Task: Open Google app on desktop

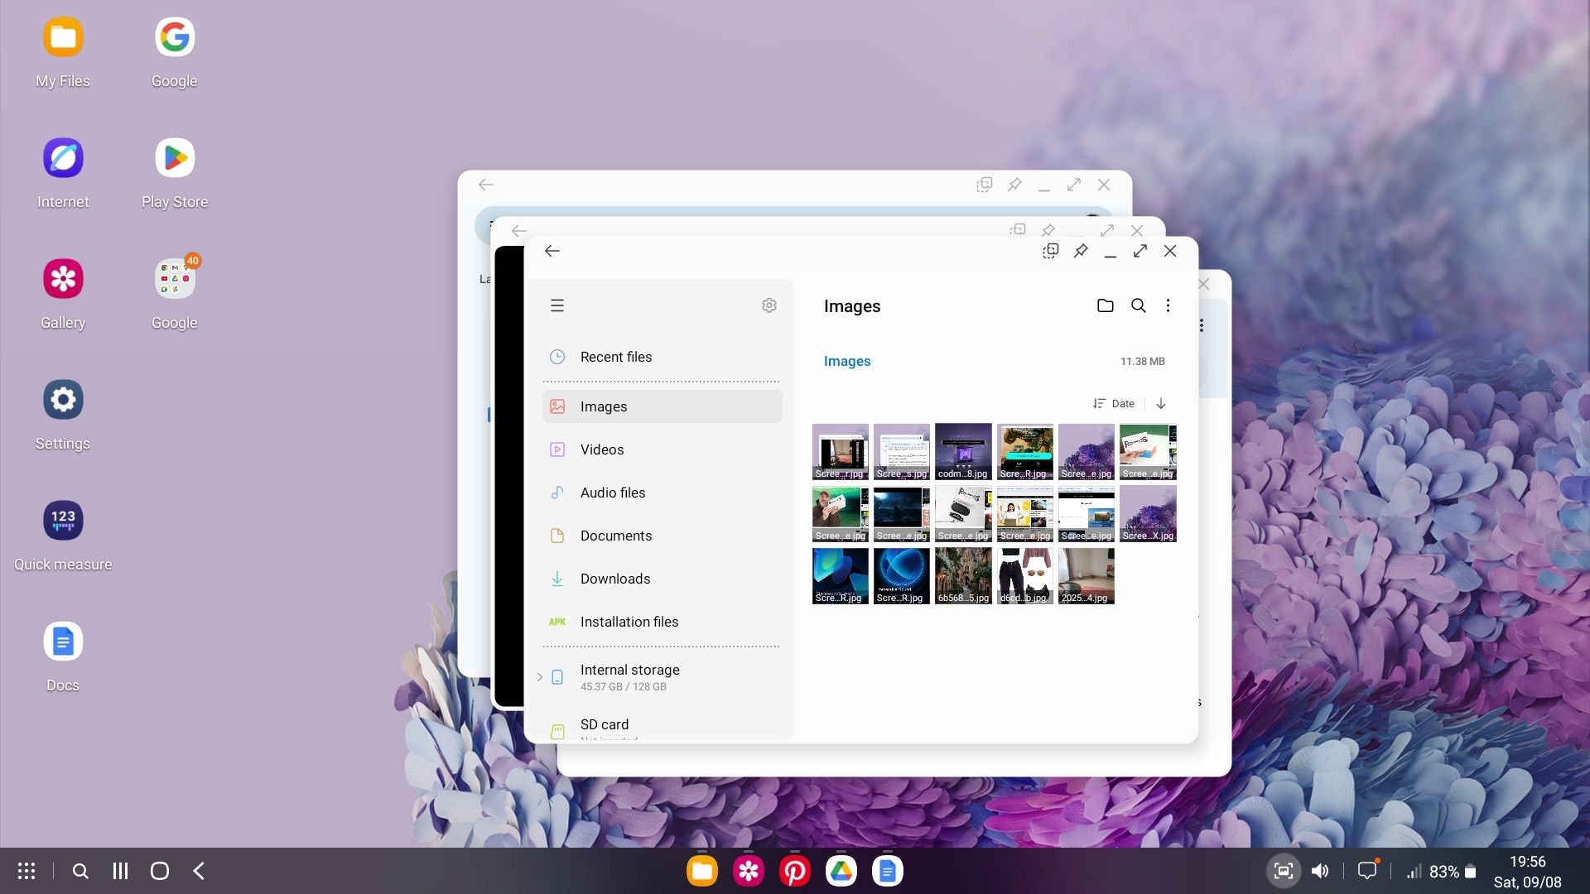Action: click(x=175, y=51)
